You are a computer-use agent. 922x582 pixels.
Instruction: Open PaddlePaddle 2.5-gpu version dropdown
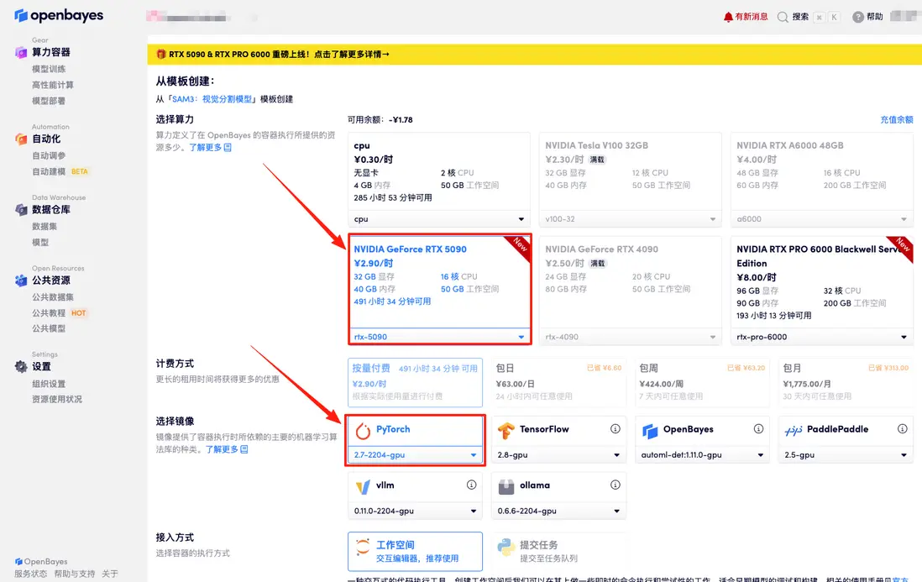846,455
